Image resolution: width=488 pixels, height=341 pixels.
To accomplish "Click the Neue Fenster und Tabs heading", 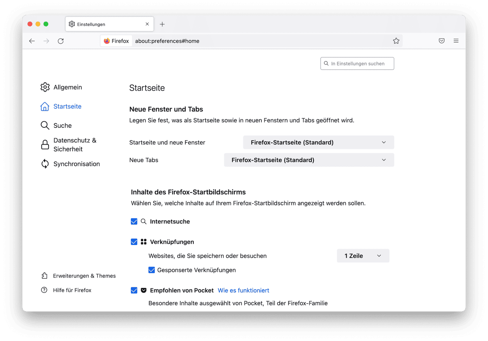I will [166, 109].
